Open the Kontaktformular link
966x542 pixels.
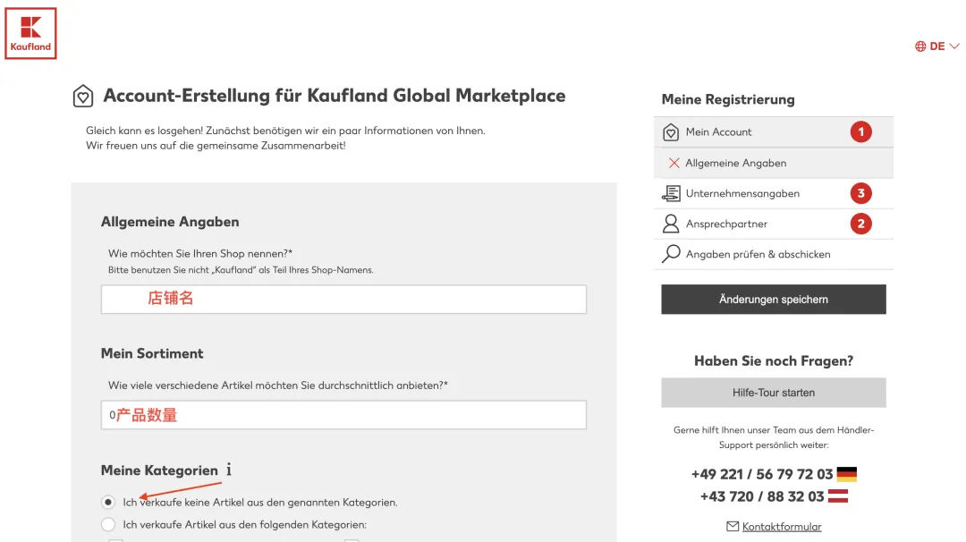coord(782,527)
